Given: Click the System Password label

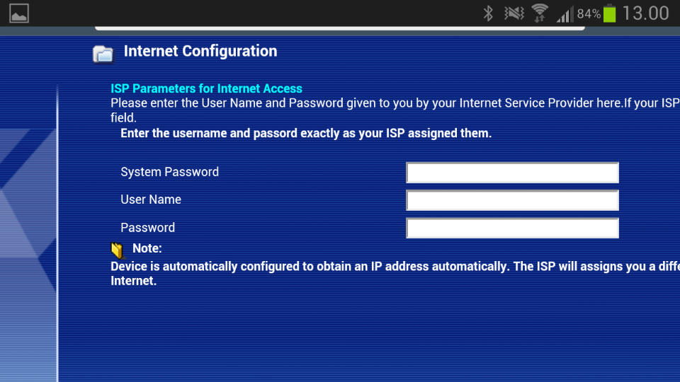Looking at the screenshot, I should pos(169,172).
